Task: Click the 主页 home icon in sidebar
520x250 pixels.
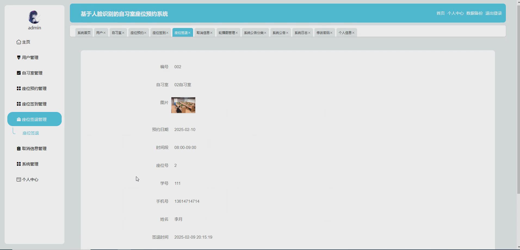Action: (18, 42)
